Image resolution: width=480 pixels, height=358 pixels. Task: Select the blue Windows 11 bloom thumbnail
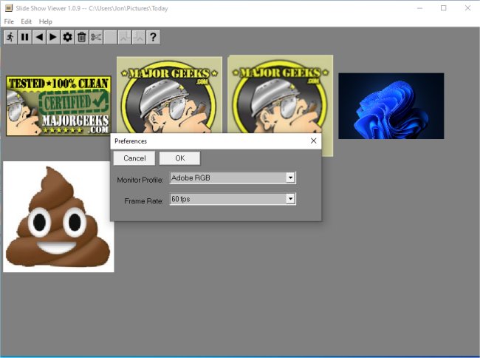391,106
